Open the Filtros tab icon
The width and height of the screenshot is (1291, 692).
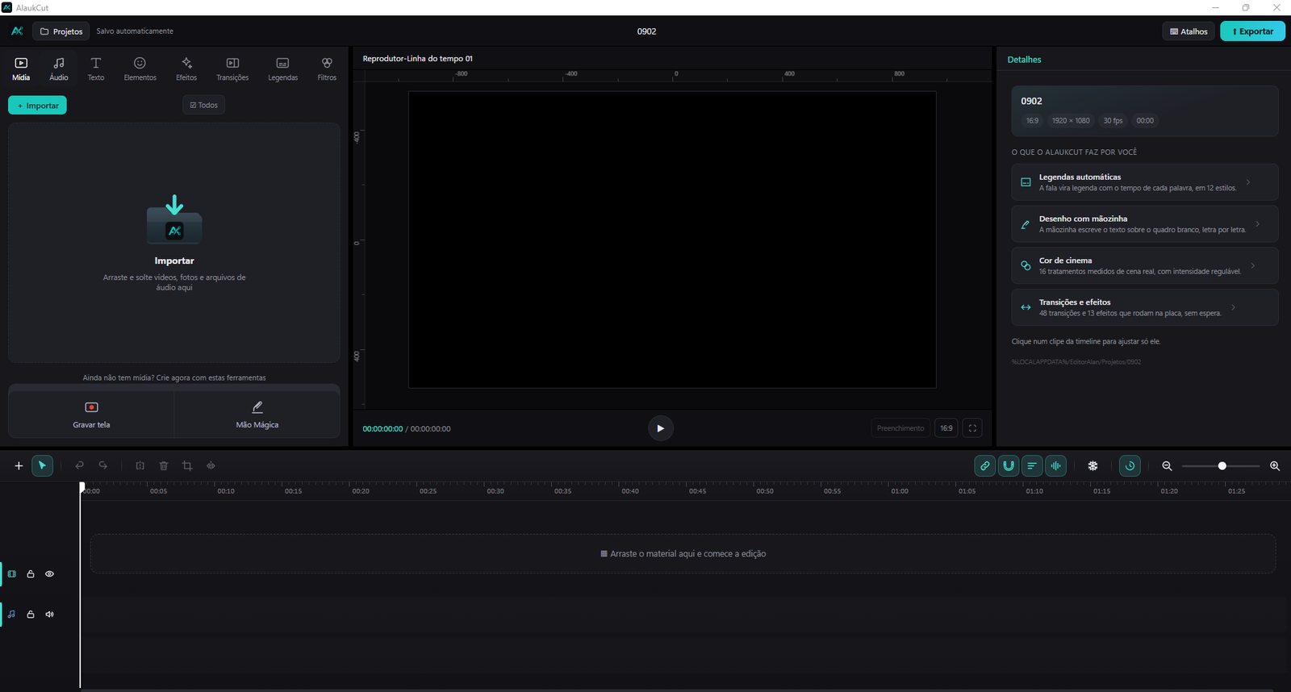click(x=327, y=63)
